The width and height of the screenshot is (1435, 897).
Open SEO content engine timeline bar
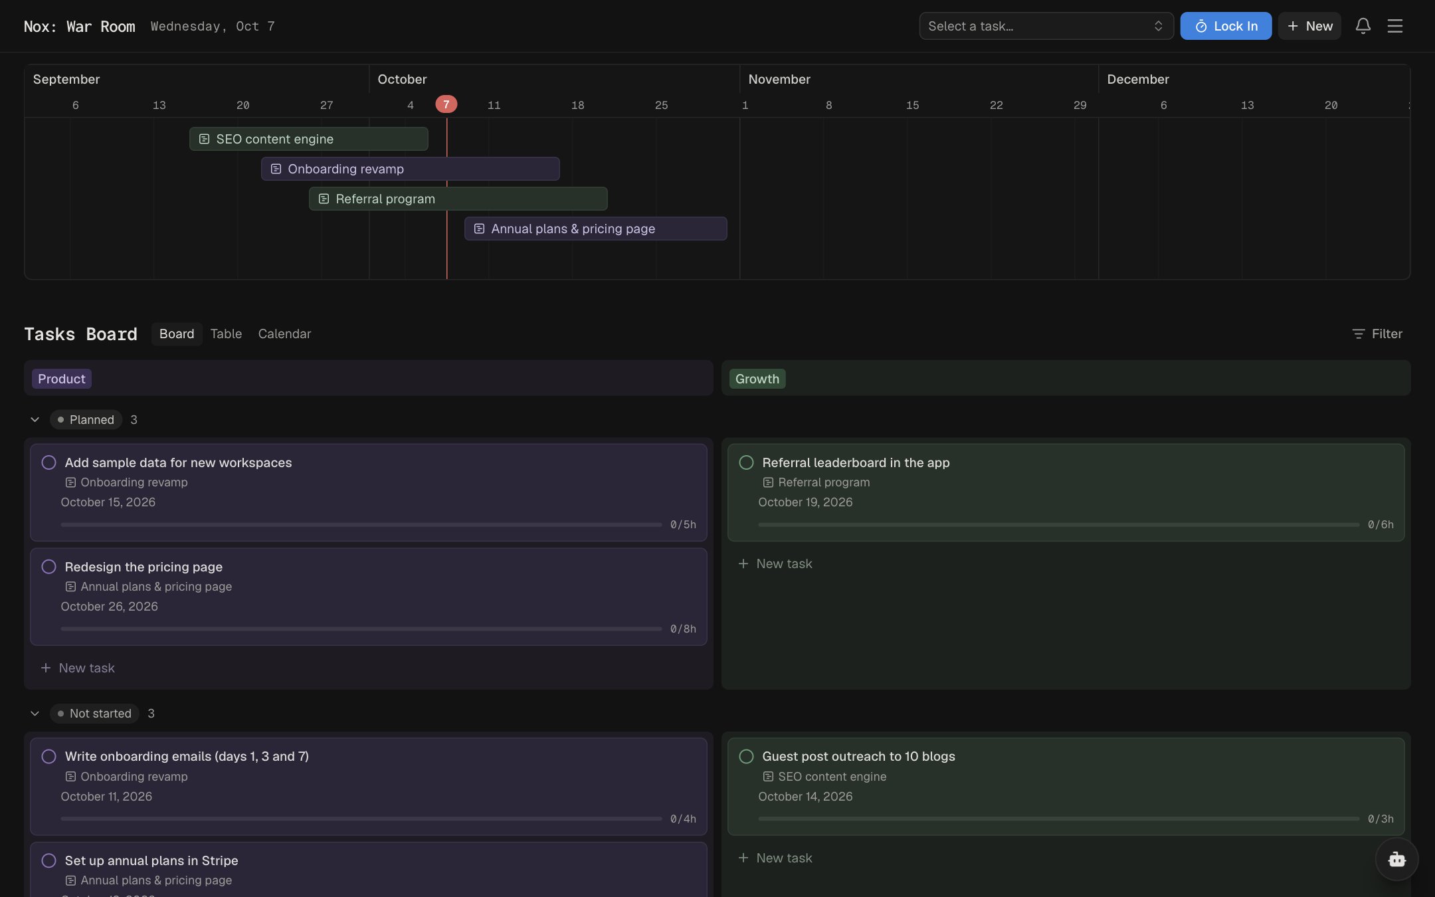pyautogui.click(x=309, y=139)
